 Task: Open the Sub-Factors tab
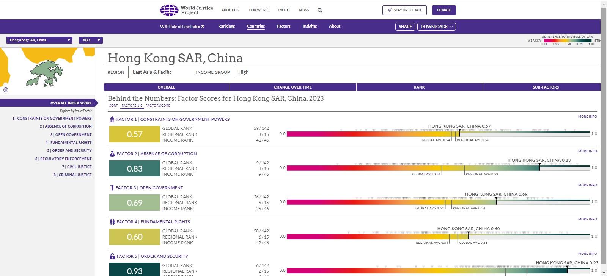[x=545, y=87]
